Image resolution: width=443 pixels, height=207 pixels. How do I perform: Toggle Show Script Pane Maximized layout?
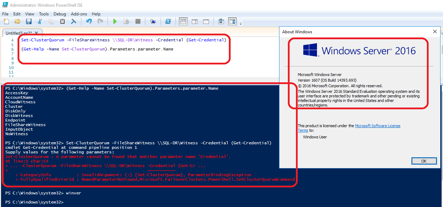206,21
